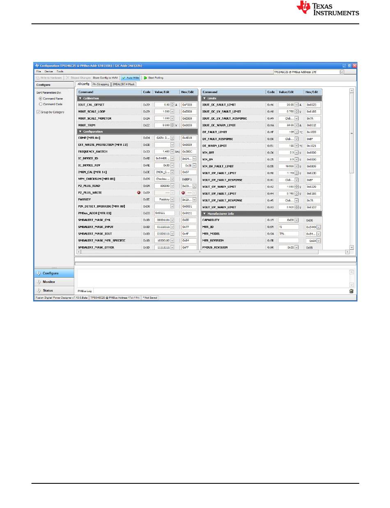The image size is (390, 508).
Task: Click the Not Saved status bar entry
Action: [150, 298]
